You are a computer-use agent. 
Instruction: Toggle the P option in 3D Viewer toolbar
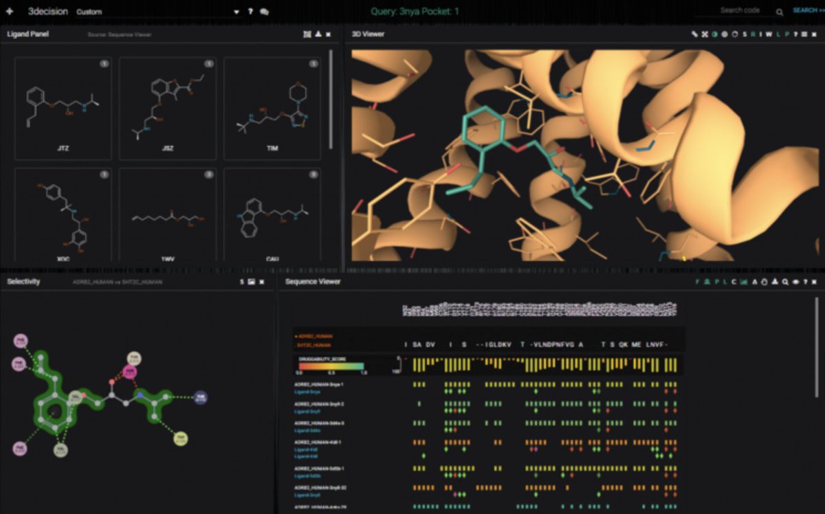click(786, 34)
